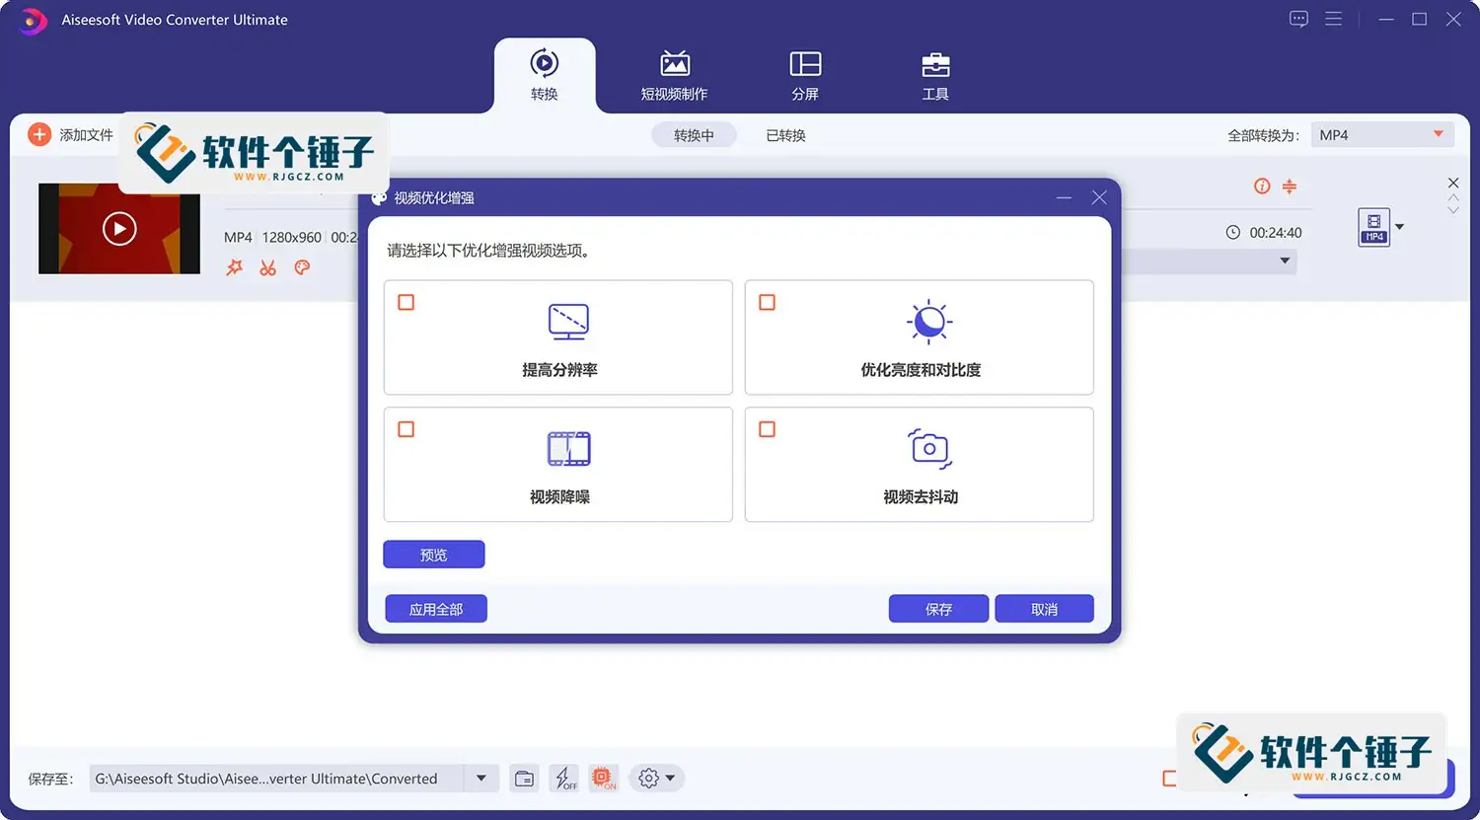Click 应用全部 to apply to all videos
This screenshot has width=1480, height=820.
pyautogui.click(x=435, y=608)
